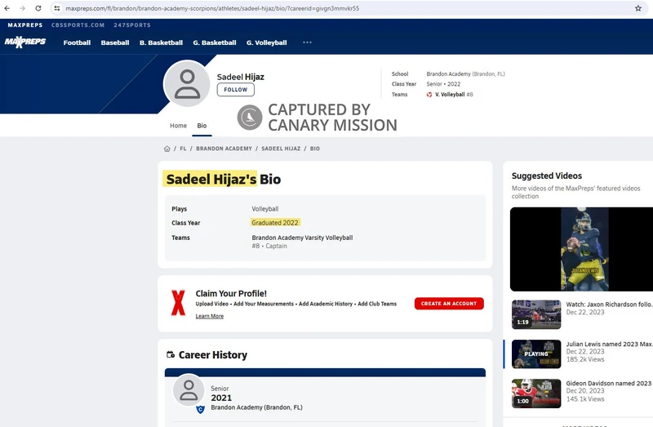Go back using browser back arrow

tap(7, 8)
